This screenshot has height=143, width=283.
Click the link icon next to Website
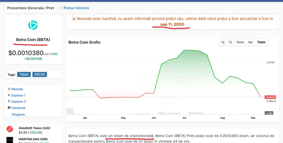click(9, 89)
